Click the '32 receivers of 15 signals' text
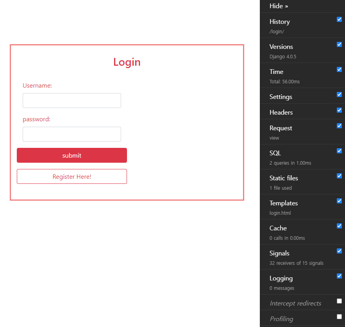 tap(297, 263)
